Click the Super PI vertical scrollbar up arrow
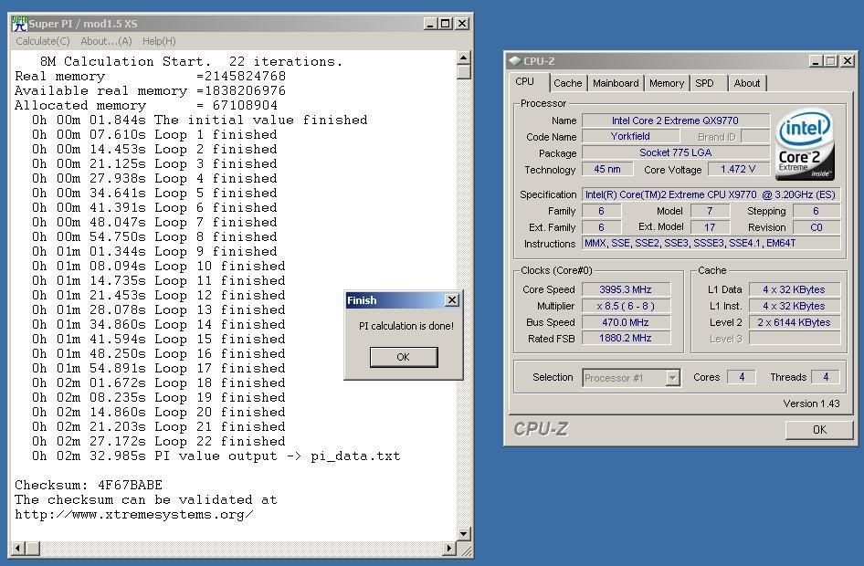 464,58
